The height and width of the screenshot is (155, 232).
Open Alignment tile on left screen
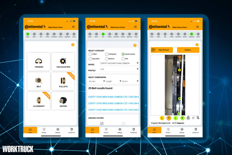[x=39, y=101]
